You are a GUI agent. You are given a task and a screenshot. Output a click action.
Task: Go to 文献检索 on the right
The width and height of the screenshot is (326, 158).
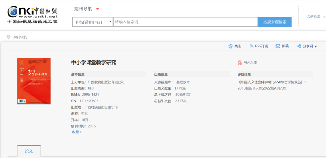(313, 16)
